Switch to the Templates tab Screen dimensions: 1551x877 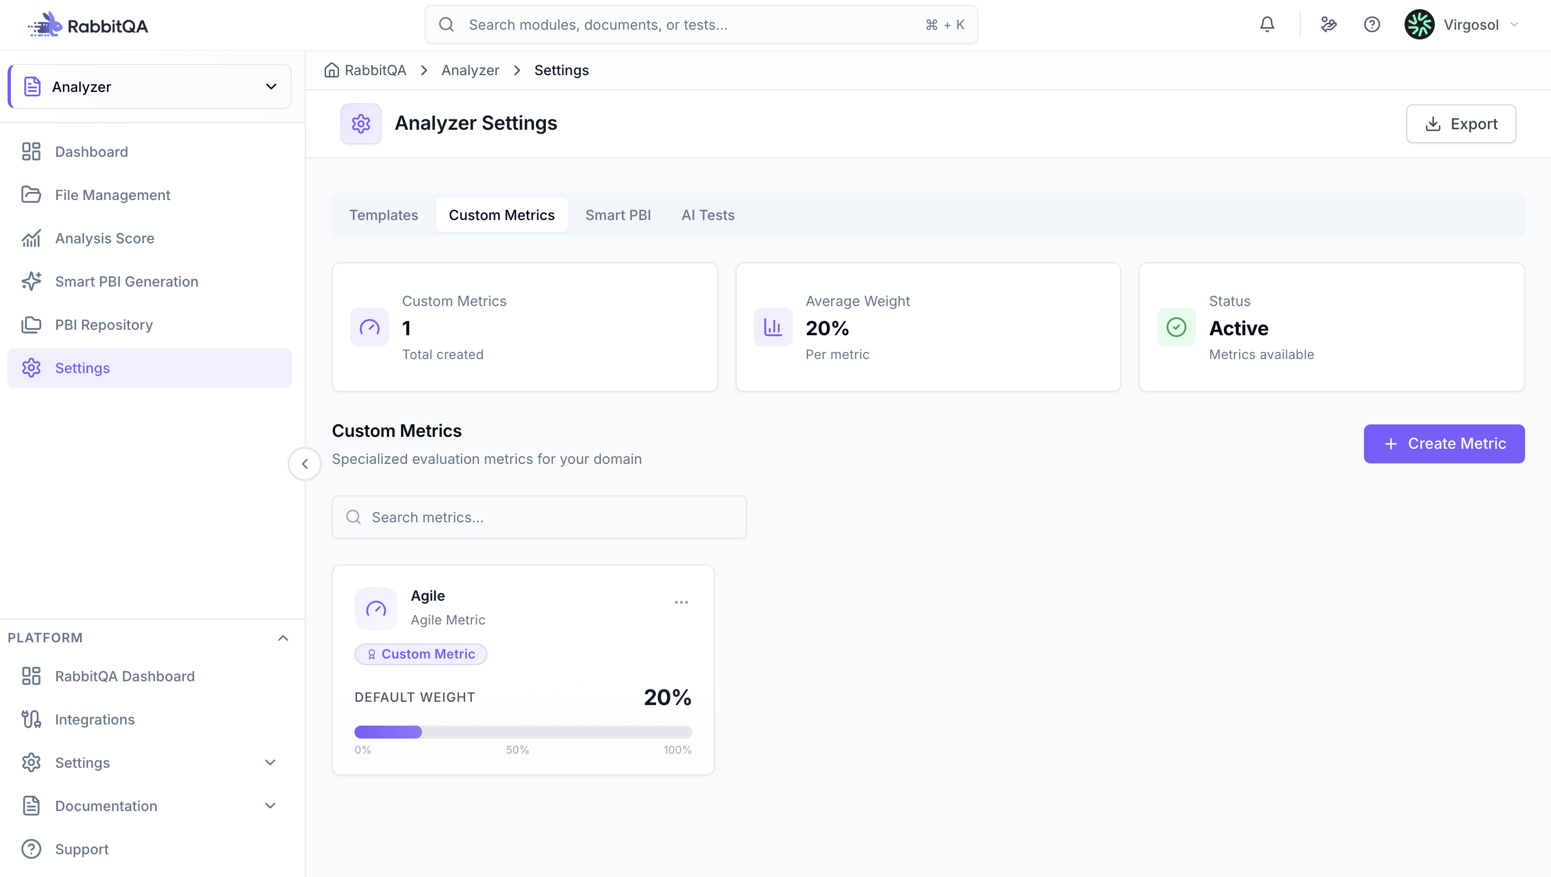click(384, 215)
